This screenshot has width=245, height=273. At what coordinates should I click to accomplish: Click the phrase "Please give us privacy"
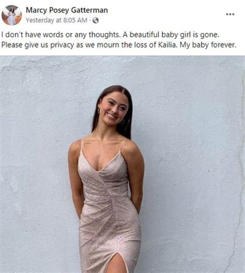(x=38, y=45)
